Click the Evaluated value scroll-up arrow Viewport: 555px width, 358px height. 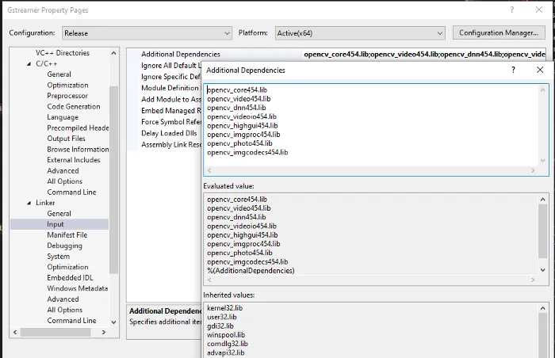(x=543, y=199)
